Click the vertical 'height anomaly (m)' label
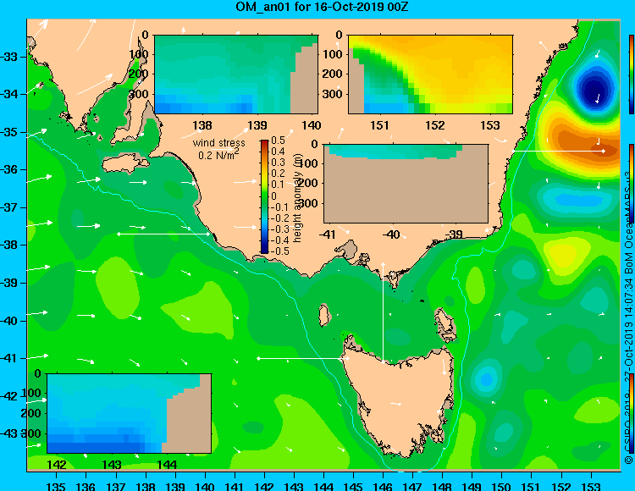This screenshot has width=635, height=491. tap(298, 197)
